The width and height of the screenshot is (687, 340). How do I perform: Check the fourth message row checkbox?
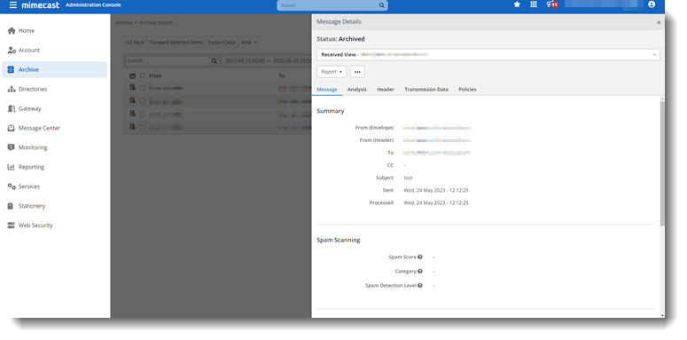click(x=143, y=127)
